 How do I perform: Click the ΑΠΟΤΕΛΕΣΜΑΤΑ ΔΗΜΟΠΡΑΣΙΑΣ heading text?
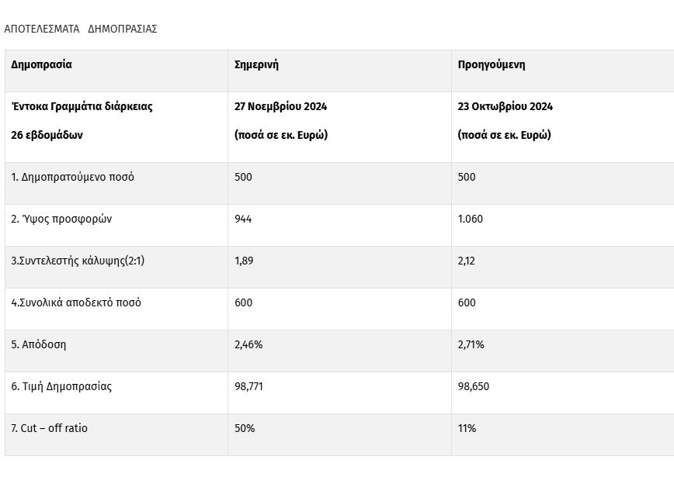tap(81, 29)
